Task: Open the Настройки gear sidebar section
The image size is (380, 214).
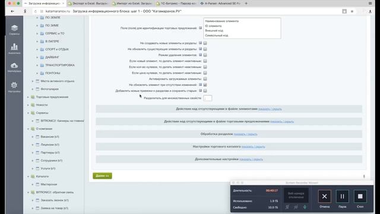Action: (14, 87)
